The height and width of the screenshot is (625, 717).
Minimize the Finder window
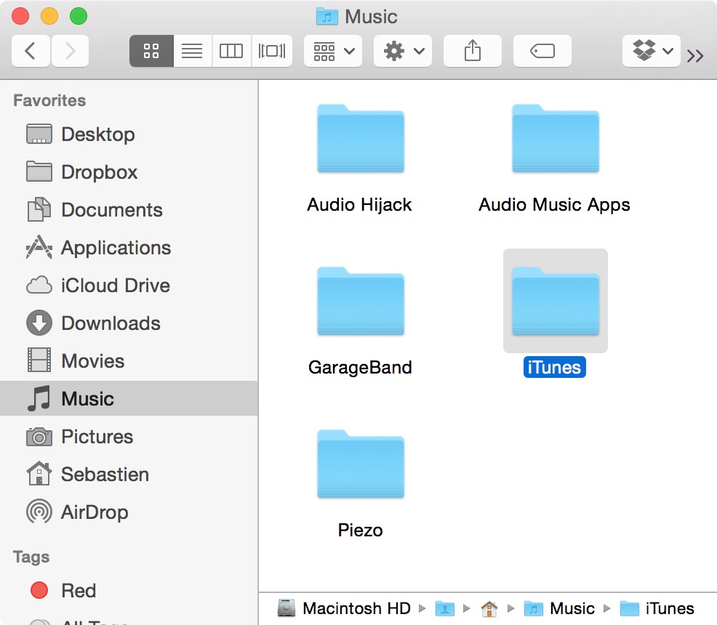(49, 16)
